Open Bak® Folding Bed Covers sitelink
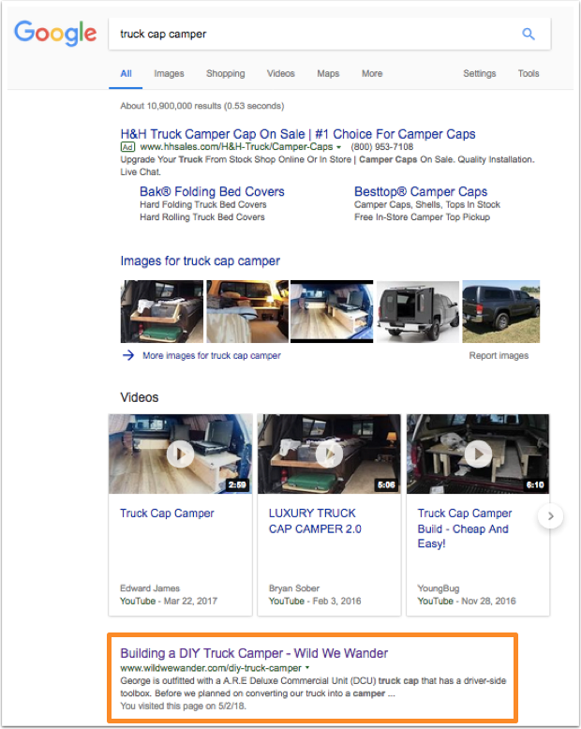Image resolution: width=581 pixels, height=729 pixels. (212, 191)
